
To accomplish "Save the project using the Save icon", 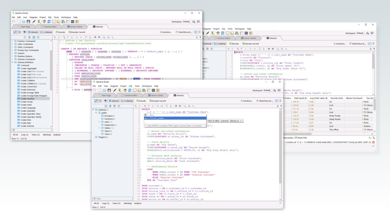I will 109,90.
